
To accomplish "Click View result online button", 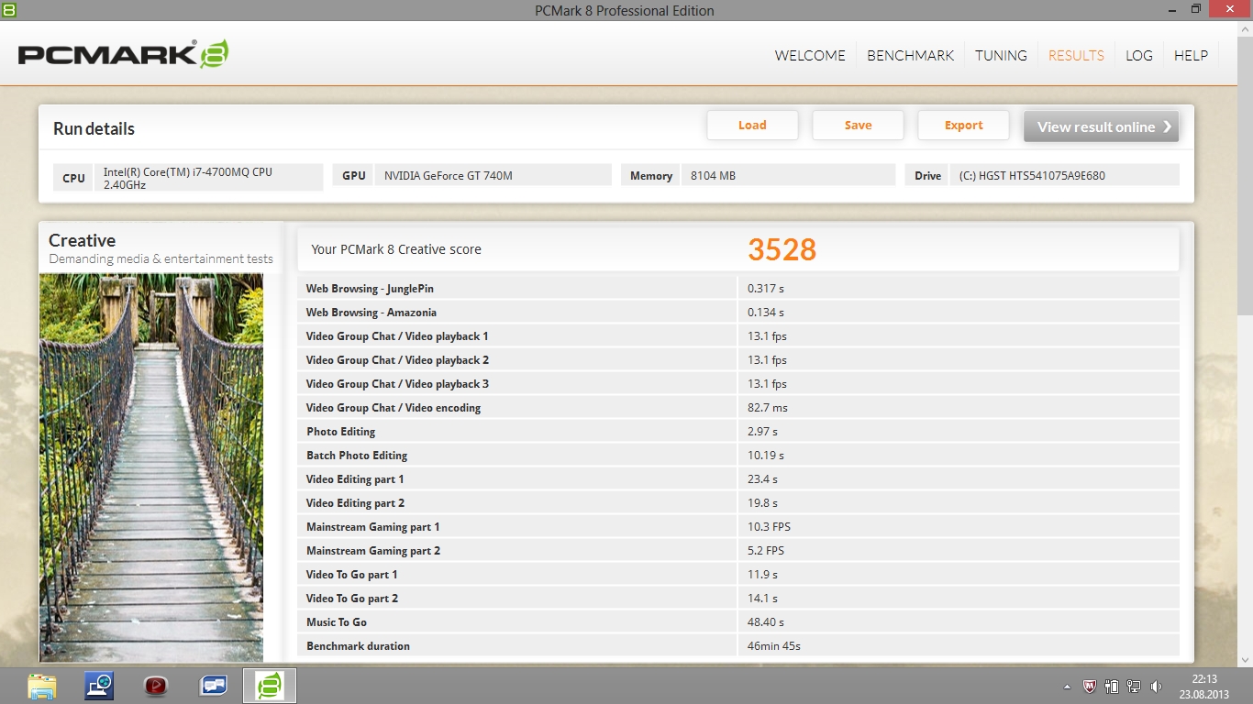I will 1101,126.
